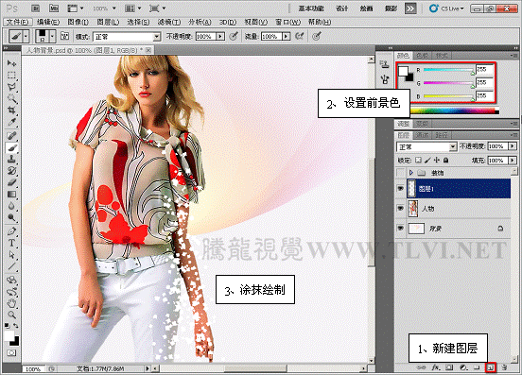Select the Eyedropper tool
This screenshot has width=522, height=375.
(11, 123)
